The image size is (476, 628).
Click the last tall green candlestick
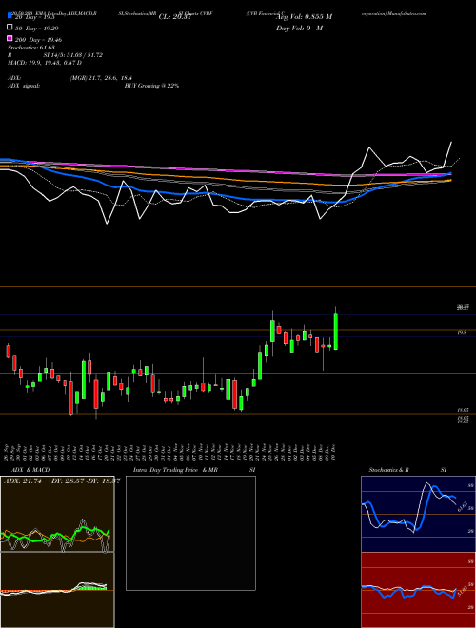(336, 332)
